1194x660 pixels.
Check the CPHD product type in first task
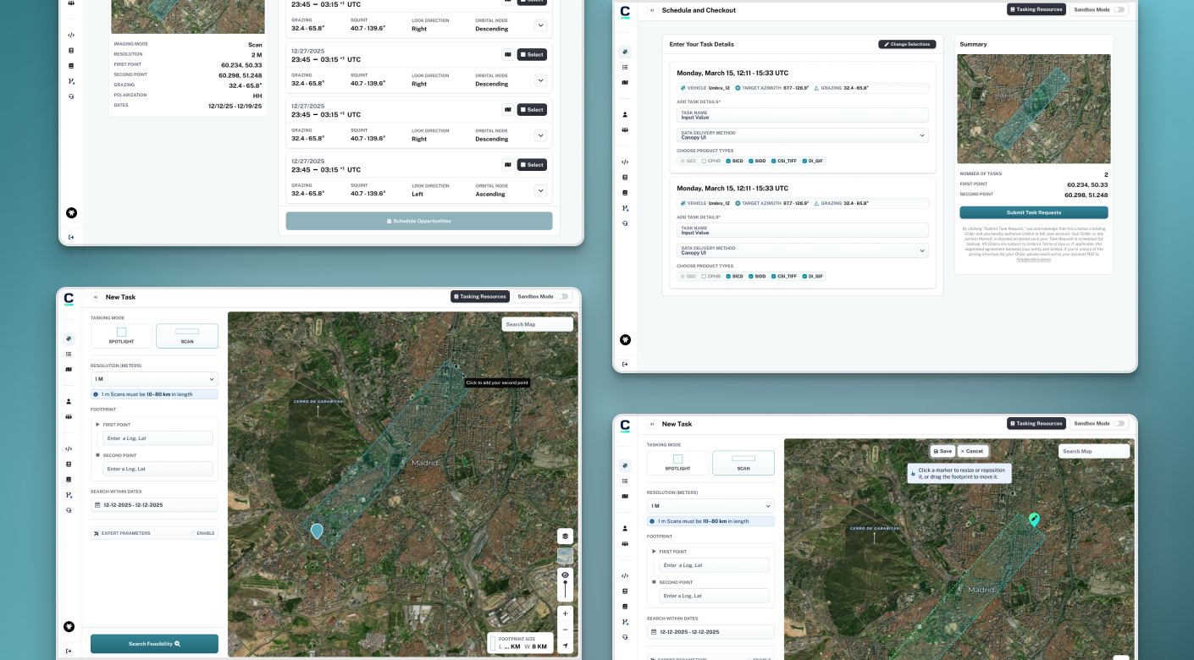[x=704, y=160]
